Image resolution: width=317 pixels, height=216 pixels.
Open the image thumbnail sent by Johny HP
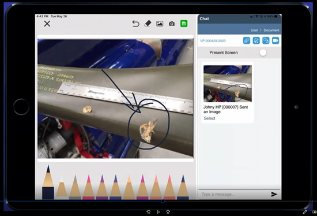(228, 84)
